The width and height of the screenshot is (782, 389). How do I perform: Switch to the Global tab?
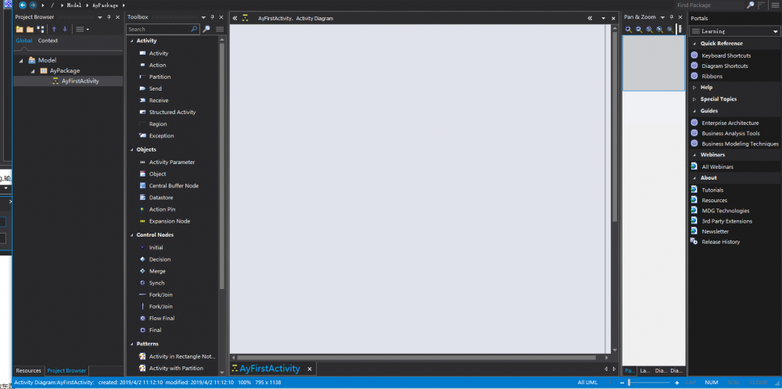tap(24, 41)
